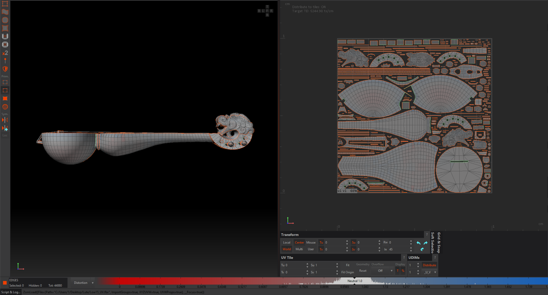Select the filled orange square primitive icon
The image size is (548, 295).
(x=5, y=99)
